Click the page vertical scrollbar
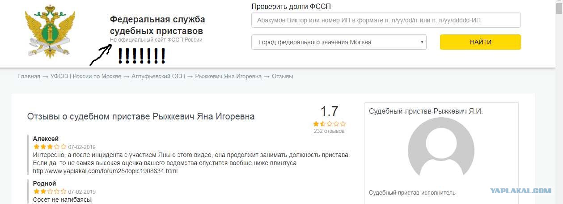Screen dimensions: 563x204 559,102
